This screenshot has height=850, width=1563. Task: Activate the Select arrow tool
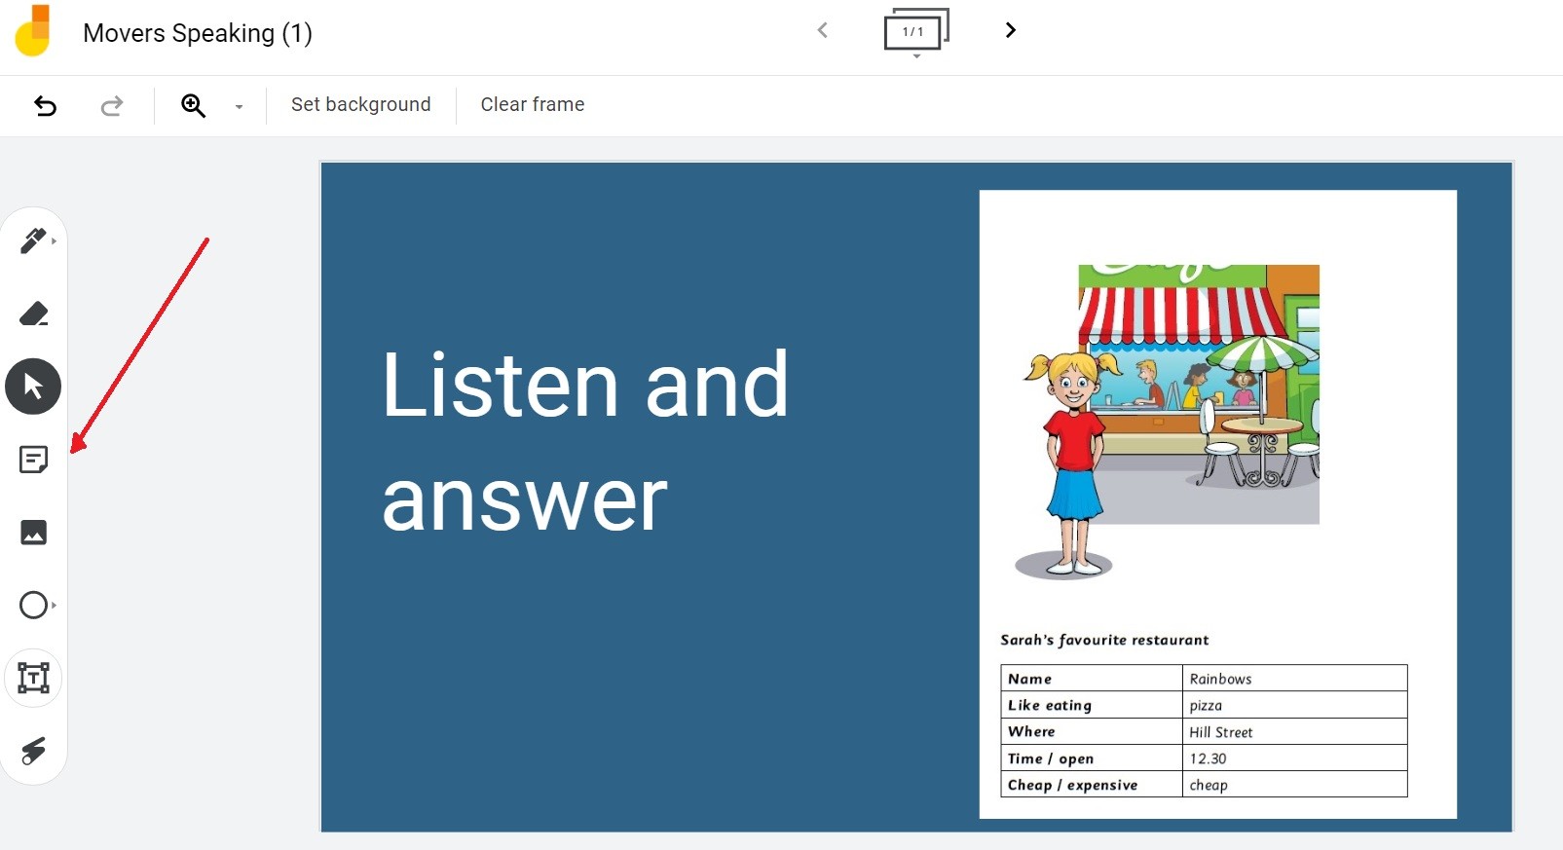(x=34, y=387)
